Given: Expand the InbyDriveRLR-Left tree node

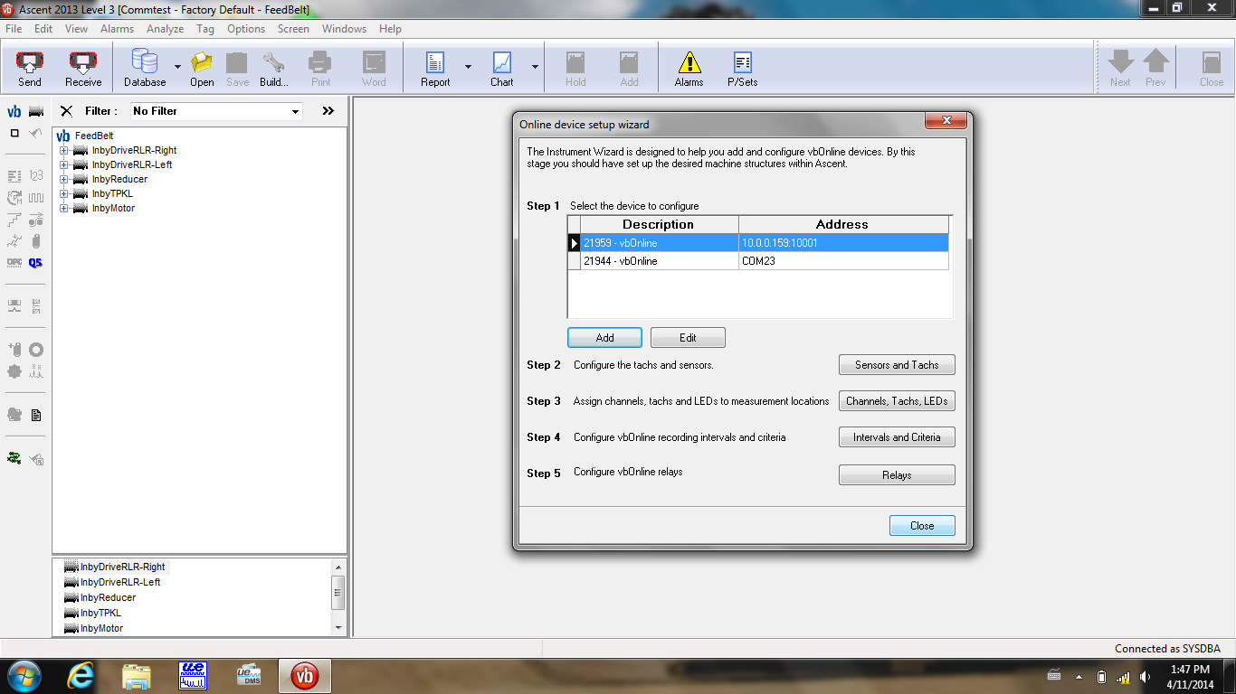Looking at the screenshot, I should tap(64, 164).
